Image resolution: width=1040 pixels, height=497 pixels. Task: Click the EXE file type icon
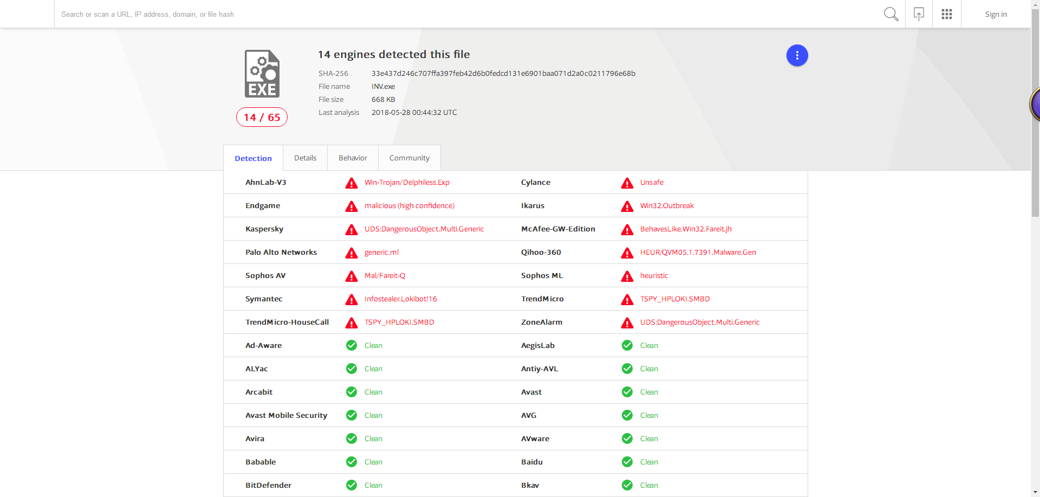click(x=262, y=74)
